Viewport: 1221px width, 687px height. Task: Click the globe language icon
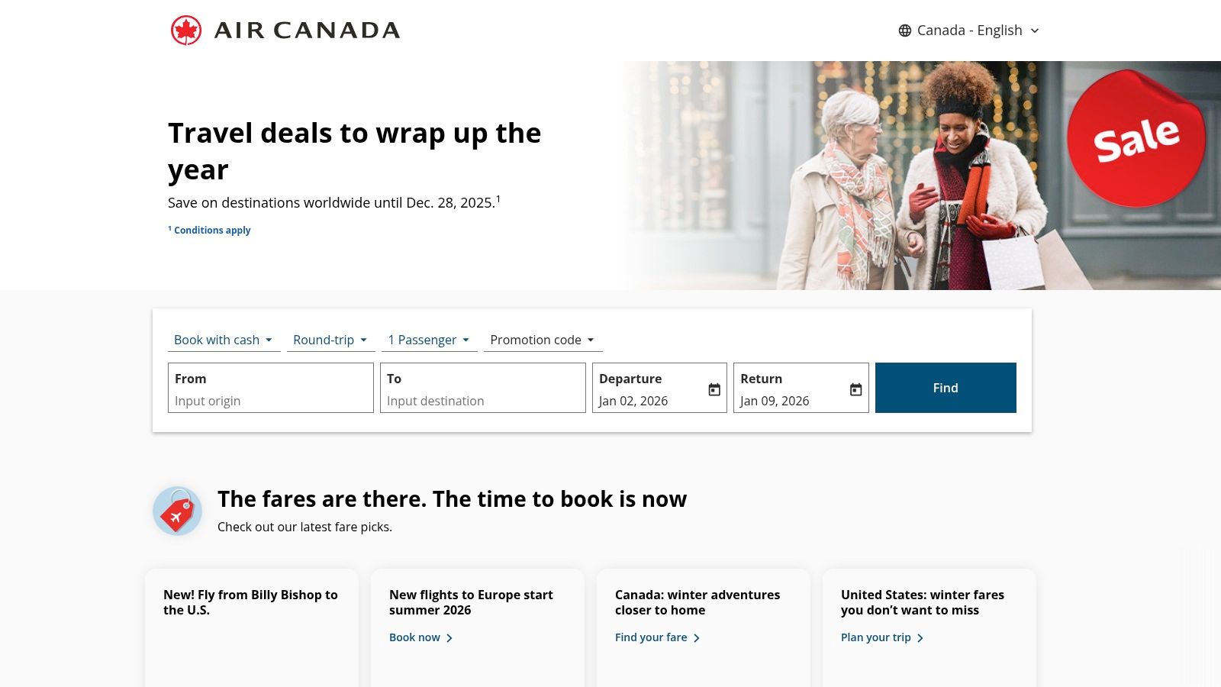[904, 31]
